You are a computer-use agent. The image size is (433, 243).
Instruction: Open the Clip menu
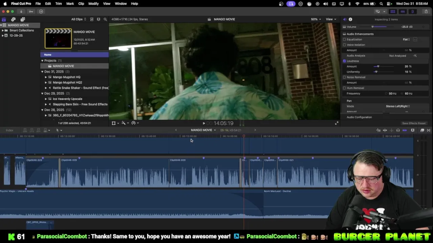(x=81, y=4)
